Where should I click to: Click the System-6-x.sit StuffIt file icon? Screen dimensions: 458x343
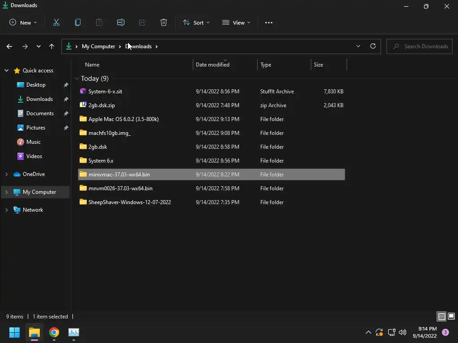click(x=83, y=91)
